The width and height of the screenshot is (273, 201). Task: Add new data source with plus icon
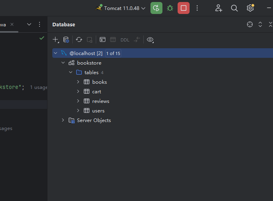(x=55, y=39)
